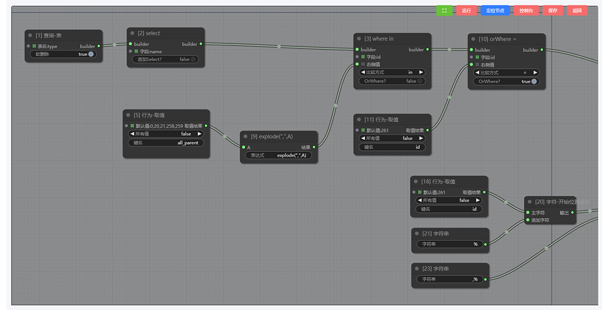The image size is (610, 310).
Task: Click builder input port of node [2] select
Action: click(130, 44)
